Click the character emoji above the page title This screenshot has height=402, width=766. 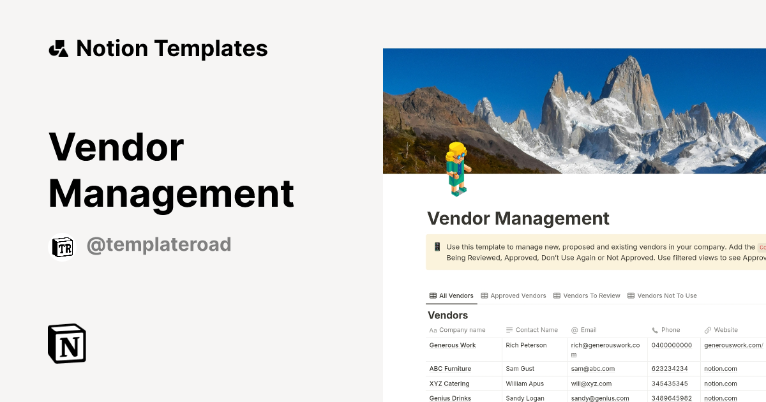tap(457, 173)
